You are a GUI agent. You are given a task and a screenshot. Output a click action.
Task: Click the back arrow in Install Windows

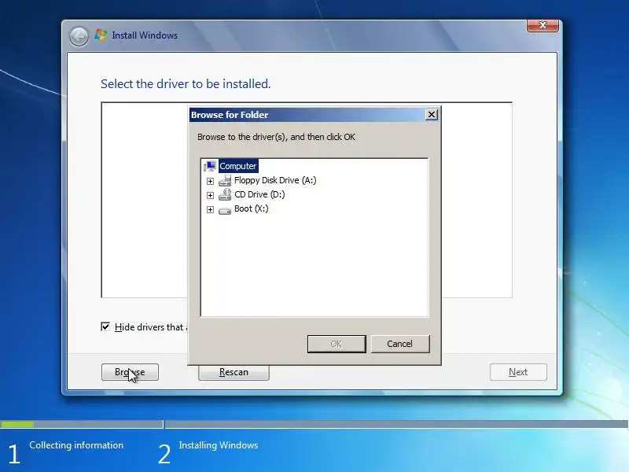point(79,36)
